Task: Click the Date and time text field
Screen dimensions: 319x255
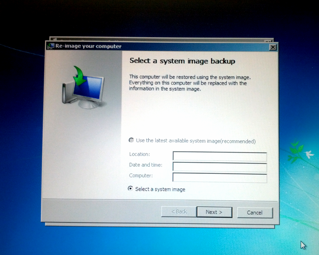Action: coord(219,167)
